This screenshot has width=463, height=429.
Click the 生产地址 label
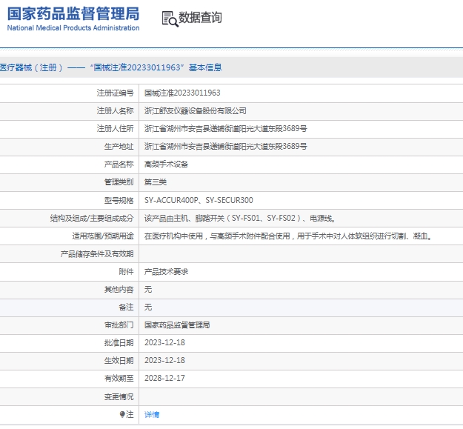119,147
